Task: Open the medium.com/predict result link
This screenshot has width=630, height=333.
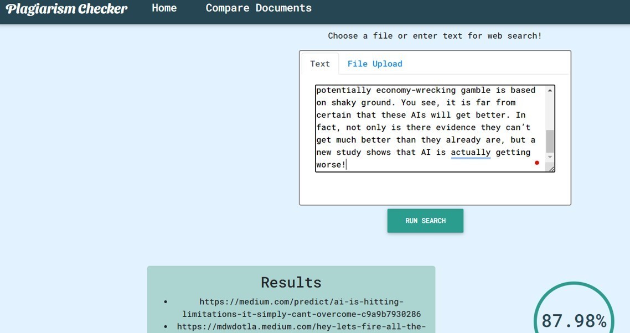Action: pos(302,308)
